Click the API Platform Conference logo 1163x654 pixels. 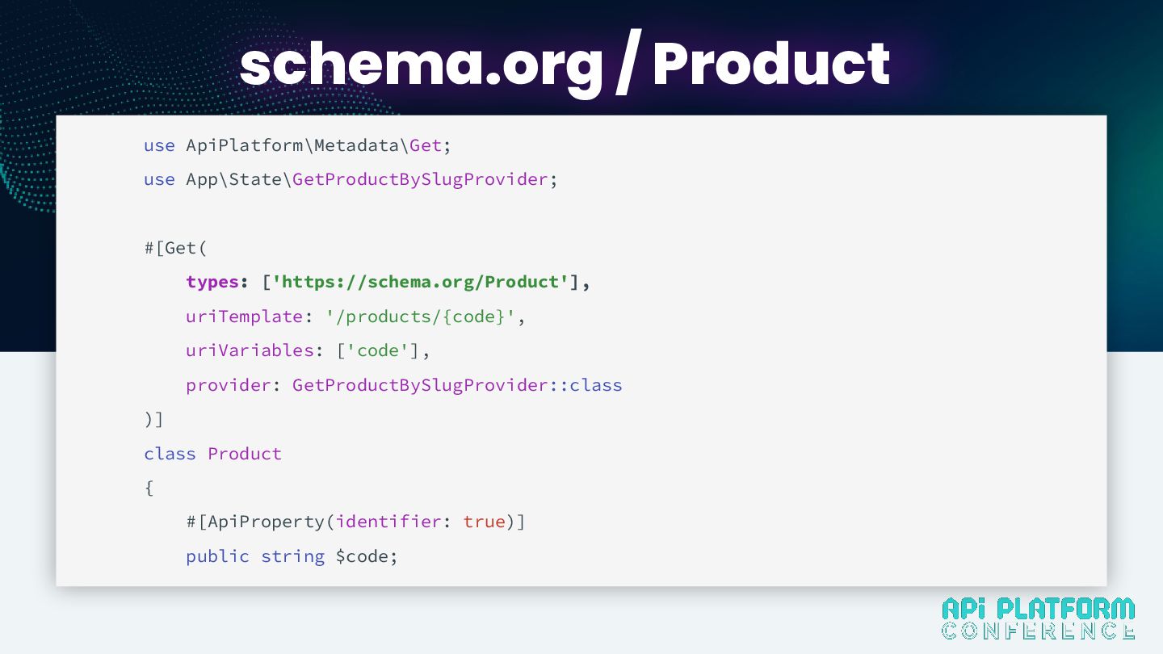[x=1038, y=618]
